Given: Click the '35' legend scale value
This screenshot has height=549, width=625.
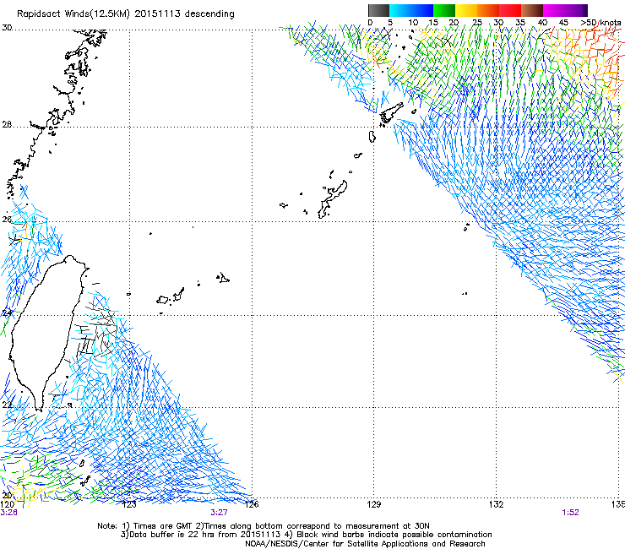Looking at the screenshot, I should click(520, 23).
